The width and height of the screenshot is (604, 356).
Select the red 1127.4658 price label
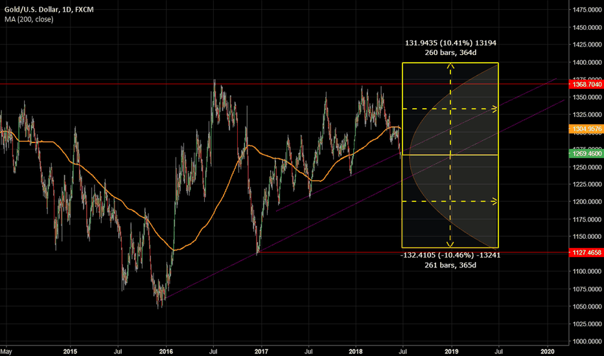click(586, 252)
